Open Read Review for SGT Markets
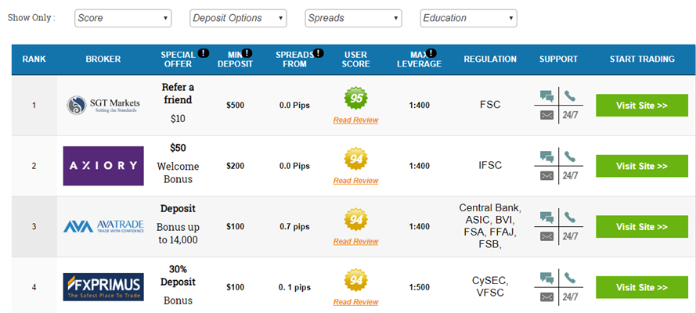 (x=356, y=121)
